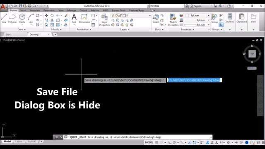Click the Array tool icon

(58, 25)
